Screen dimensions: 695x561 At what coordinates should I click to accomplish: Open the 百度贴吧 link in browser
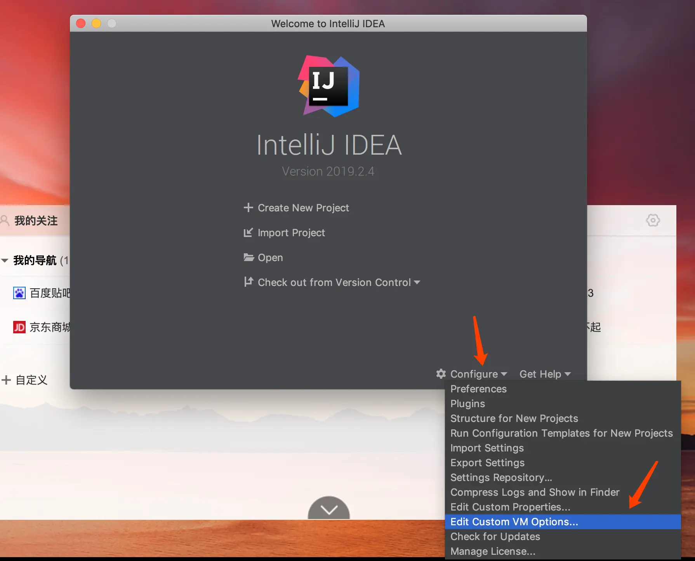tap(50, 293)
